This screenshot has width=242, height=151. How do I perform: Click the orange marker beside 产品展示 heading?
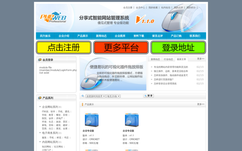pyautogui.click(x=82, y=105)
